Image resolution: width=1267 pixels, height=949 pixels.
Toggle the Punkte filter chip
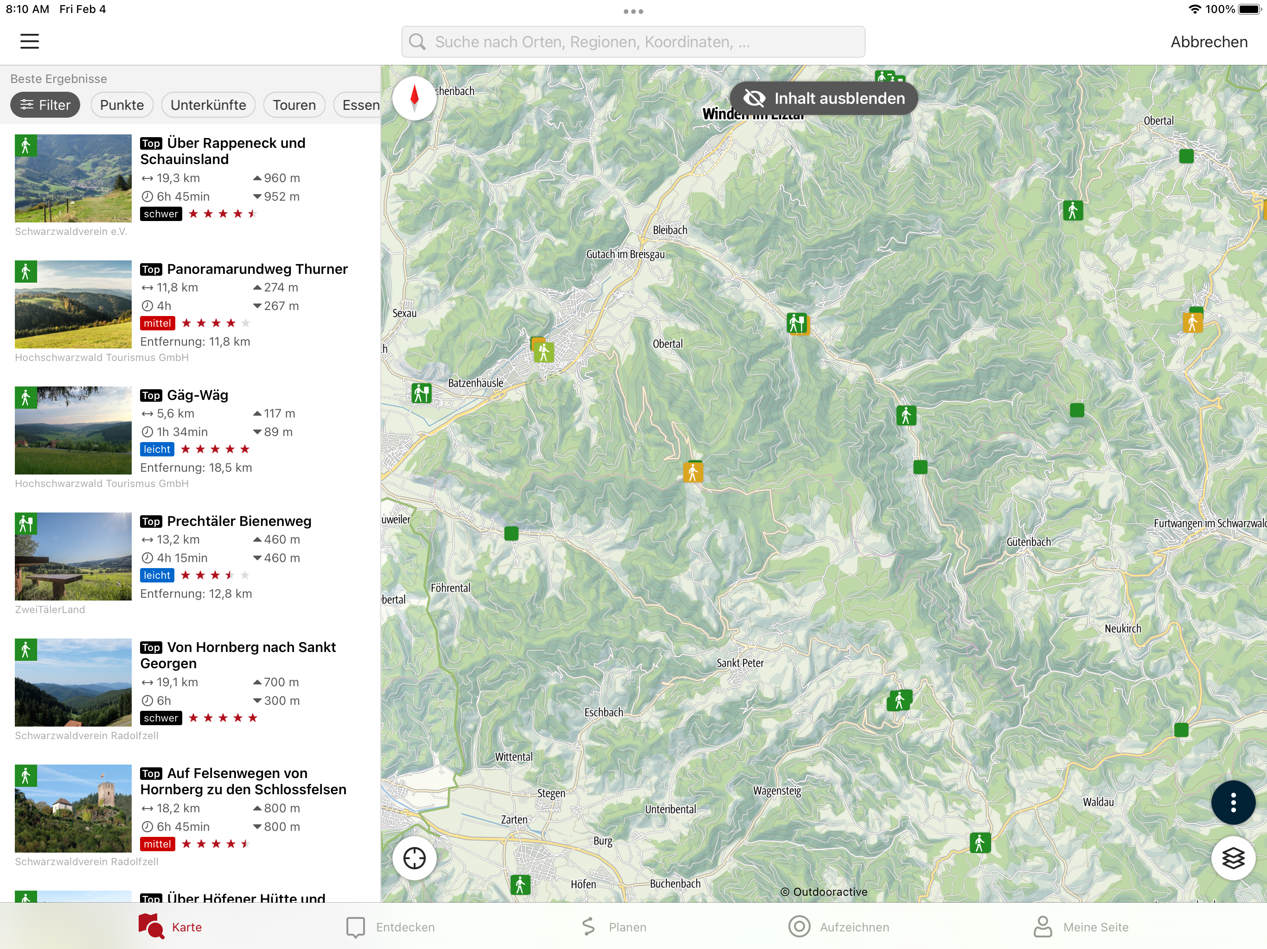pyautogui.click(x=122, y=105)
